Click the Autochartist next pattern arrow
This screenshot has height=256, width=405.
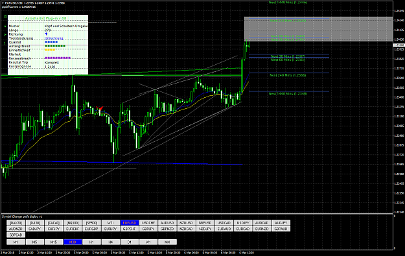[x=5, y=34]
